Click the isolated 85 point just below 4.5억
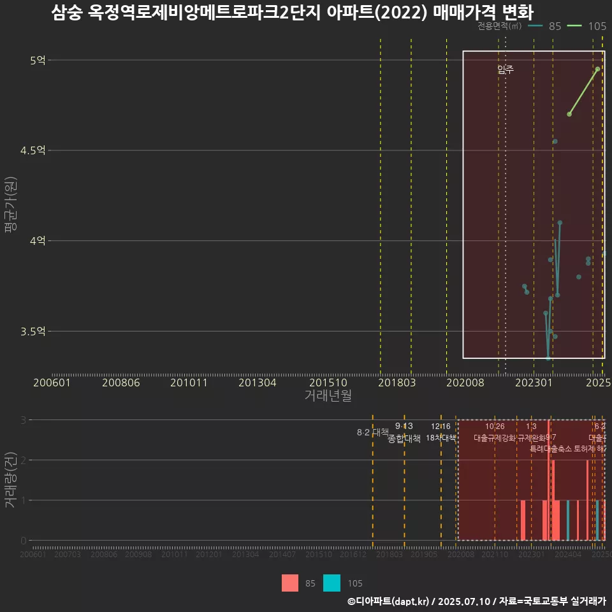This screenshot has width=612, height=612. coord(555,142)
